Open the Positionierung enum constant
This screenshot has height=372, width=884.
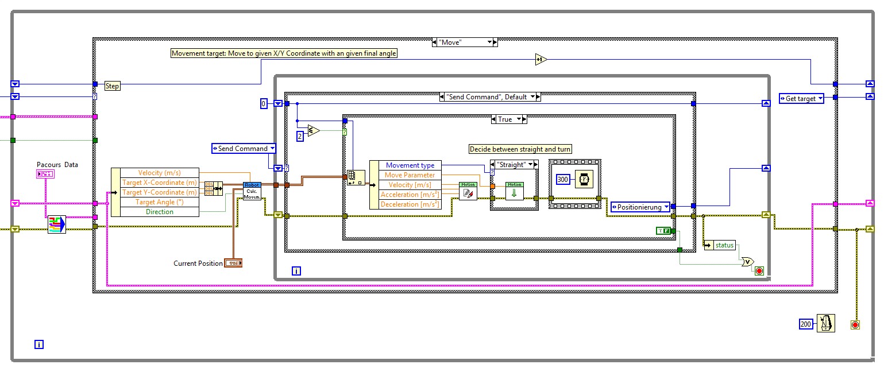[640, 207]
